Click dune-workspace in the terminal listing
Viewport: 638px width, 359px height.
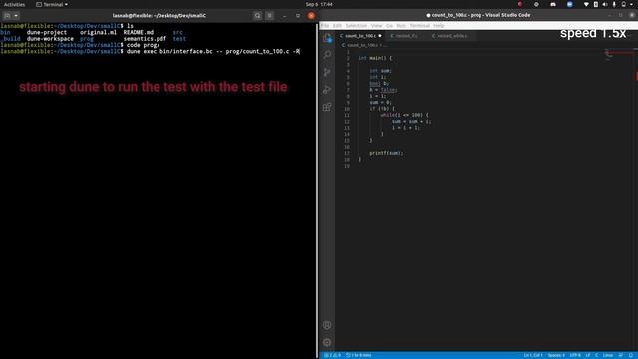50,39
